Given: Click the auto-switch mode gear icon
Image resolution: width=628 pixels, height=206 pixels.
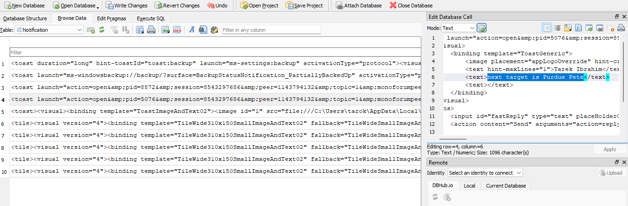Looking at the screenshot, I should 482,28.
